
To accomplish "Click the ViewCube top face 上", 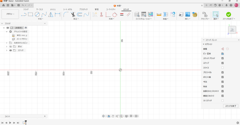I will [x=232, y=30].
